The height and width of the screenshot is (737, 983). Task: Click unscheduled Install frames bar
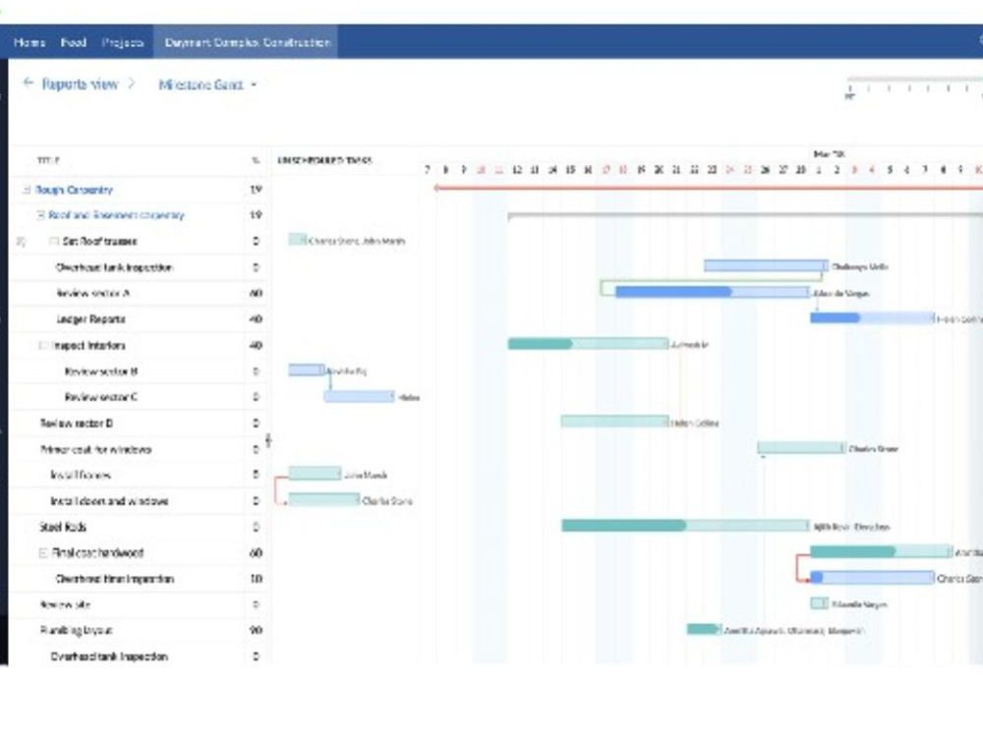pos(315,474)
